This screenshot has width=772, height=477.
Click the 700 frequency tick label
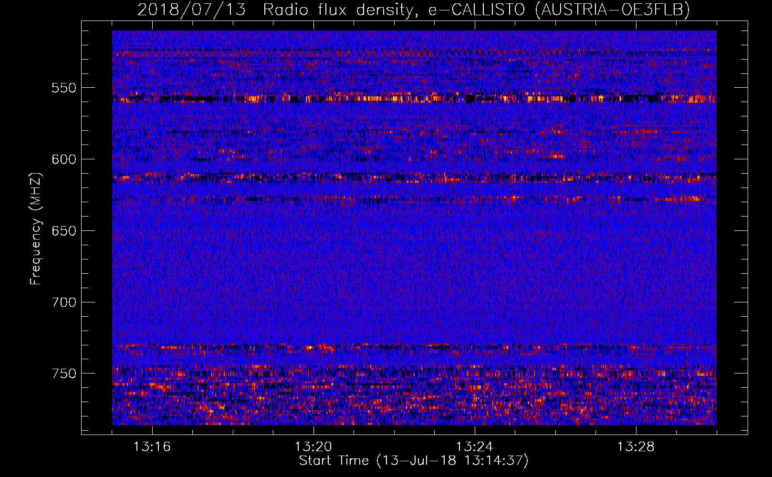pyautogui.click(x=64, y=302)
